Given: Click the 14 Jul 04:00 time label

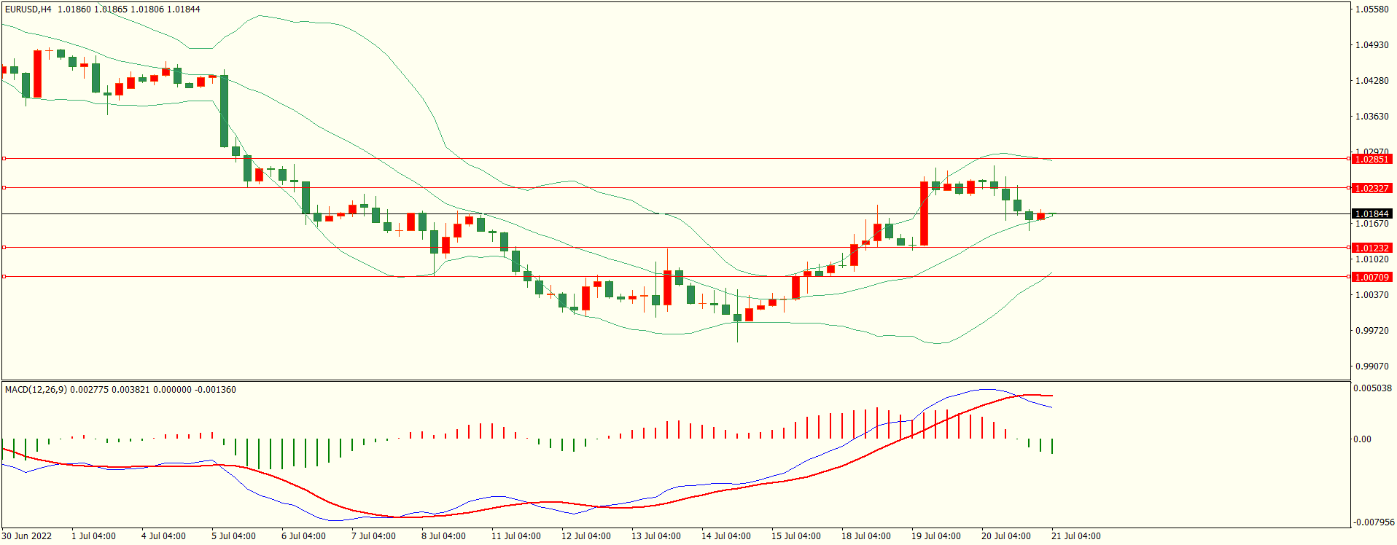Looking at the screenshot, I should pos(726,536).
